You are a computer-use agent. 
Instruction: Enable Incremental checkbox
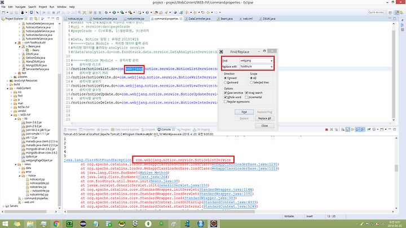click(246, 97)
